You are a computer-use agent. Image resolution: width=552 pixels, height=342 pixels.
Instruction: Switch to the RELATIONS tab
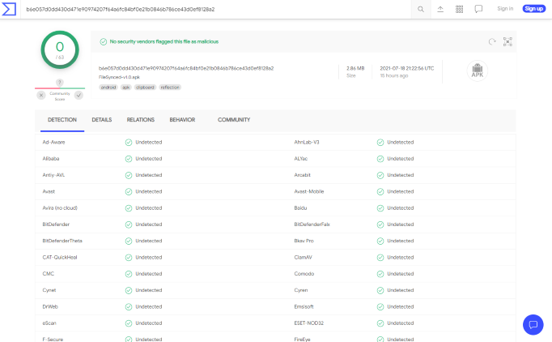click(141, 120)
